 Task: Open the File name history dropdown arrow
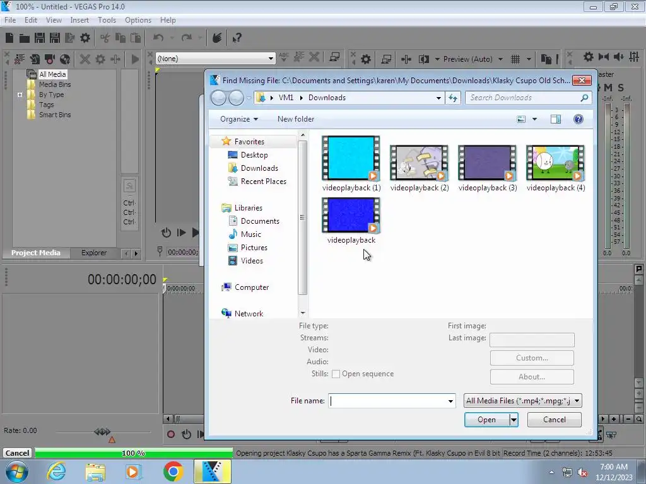pos(450,401)
